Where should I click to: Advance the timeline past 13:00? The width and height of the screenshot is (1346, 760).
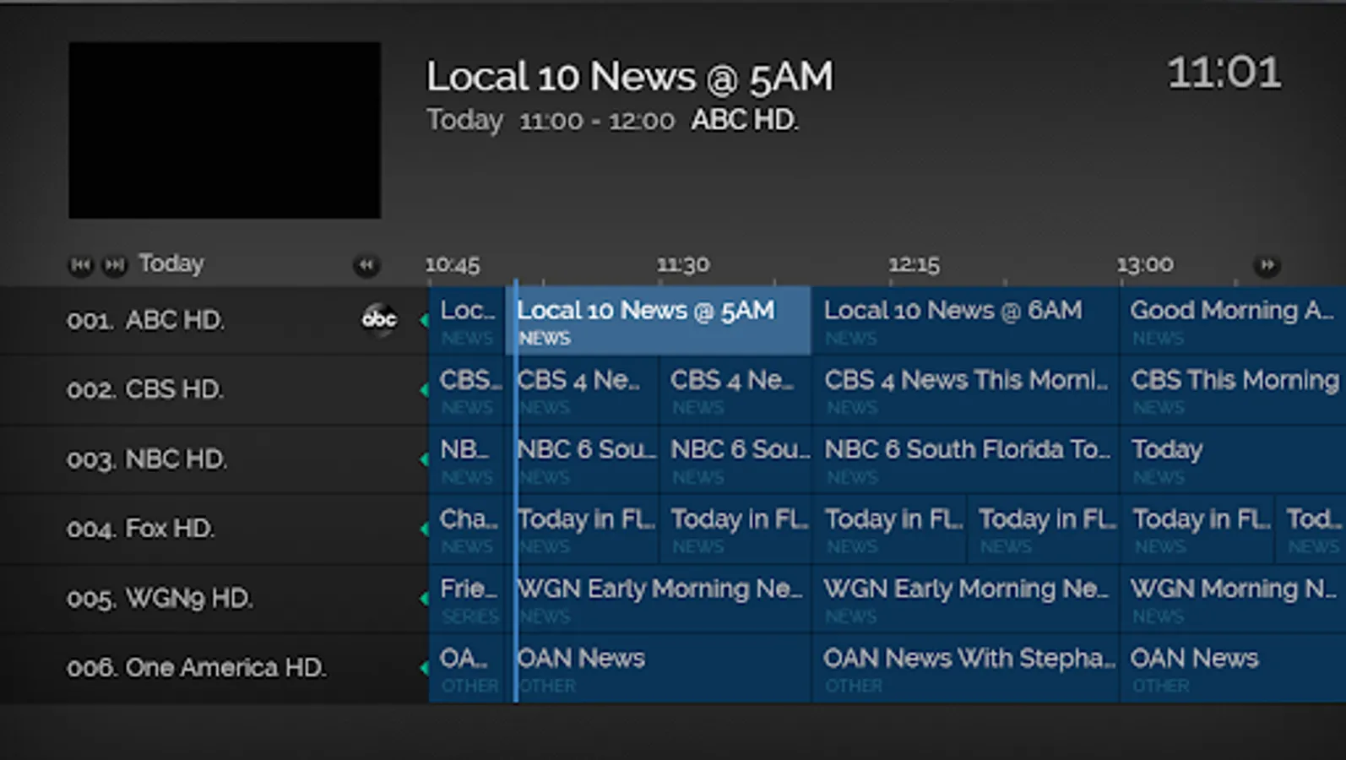coord(1267,265)
